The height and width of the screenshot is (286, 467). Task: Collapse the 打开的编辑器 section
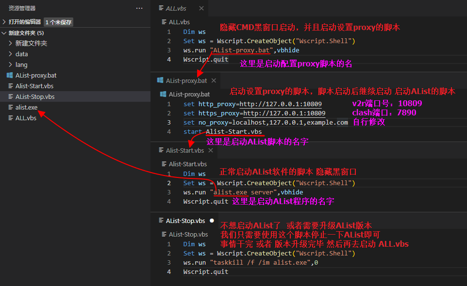pos(4,22)
